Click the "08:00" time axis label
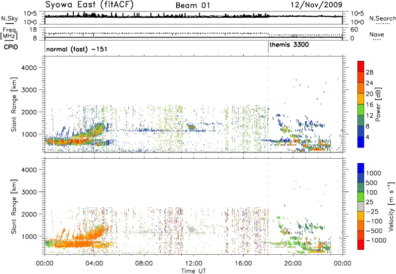Viewport: 396px width, 274px height. tap(144, 264)
